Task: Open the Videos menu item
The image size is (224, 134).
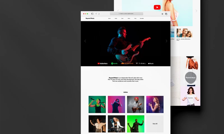Action: point(129,18)
